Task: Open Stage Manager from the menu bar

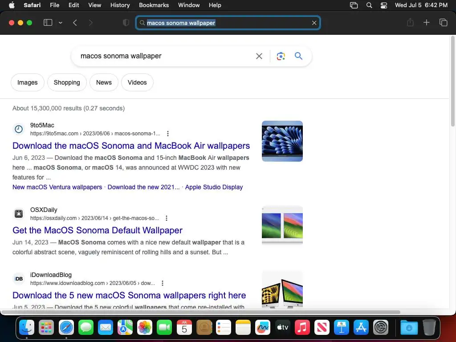Action: [x=354, y=5]
